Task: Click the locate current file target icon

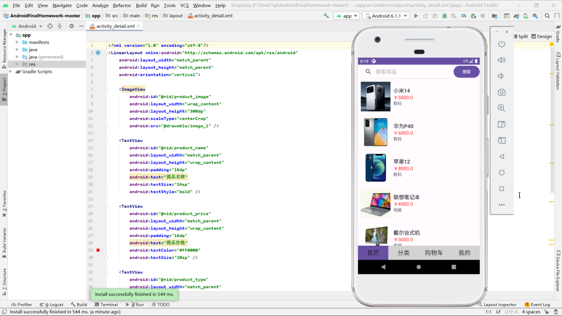Action: pyautogui.click(x=50, y=26)
